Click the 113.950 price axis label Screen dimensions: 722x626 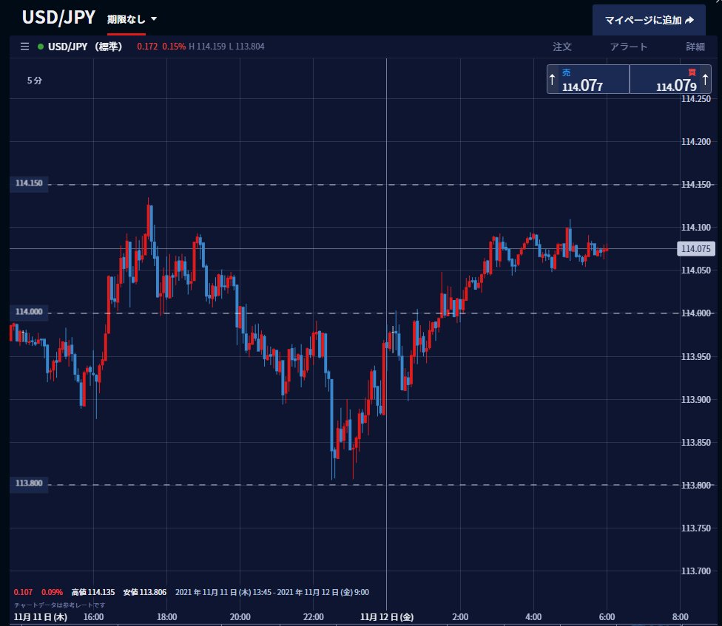point(696,357)
